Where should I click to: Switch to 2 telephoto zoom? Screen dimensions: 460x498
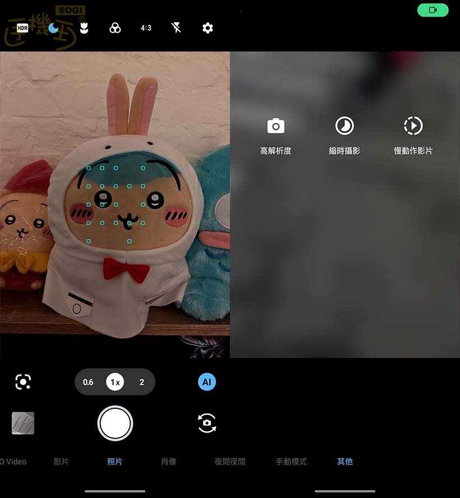[142, 382]
